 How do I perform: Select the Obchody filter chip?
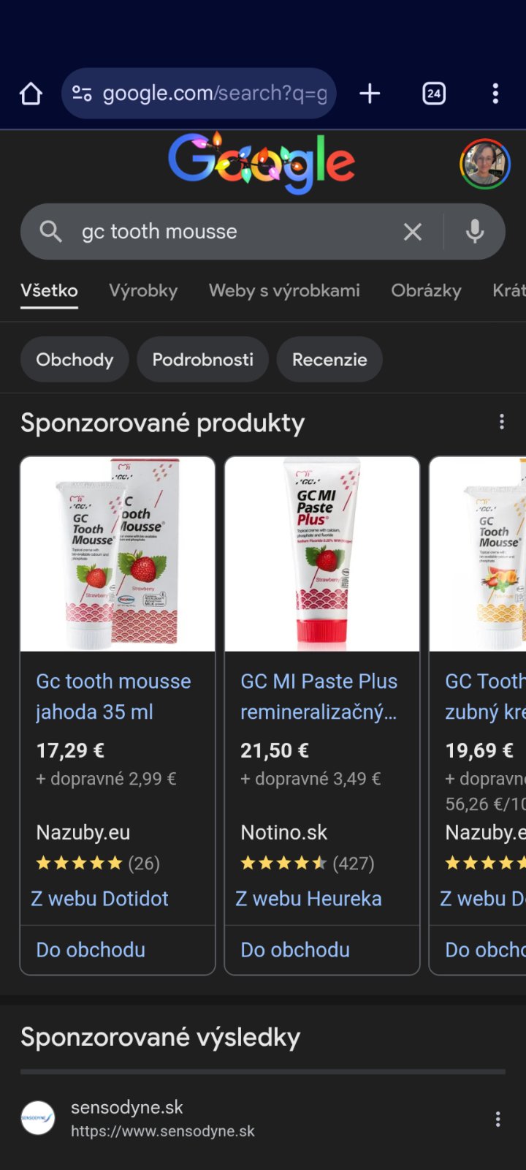click(75, 360)
